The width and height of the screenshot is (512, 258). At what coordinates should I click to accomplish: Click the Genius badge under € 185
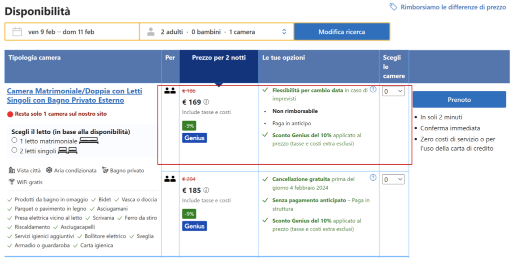coord(194,226)
